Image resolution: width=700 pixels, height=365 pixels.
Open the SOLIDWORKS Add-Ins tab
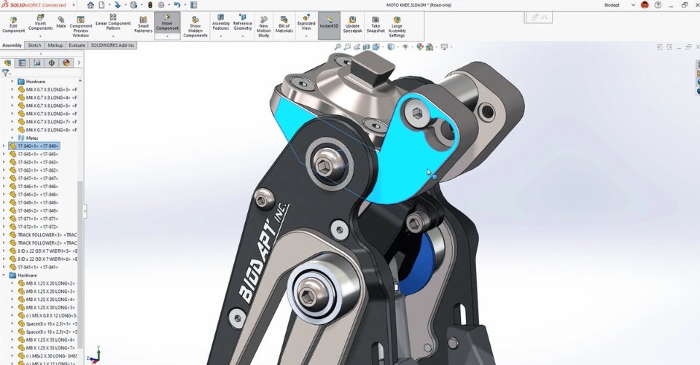click(x=112, y=45)
